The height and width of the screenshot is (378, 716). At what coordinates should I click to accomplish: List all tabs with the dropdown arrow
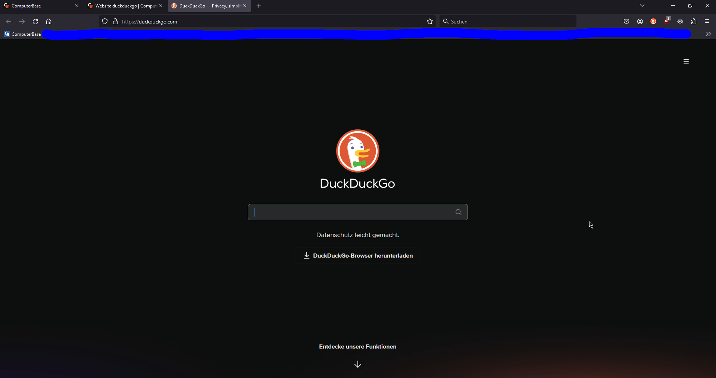tap(642, 6)
